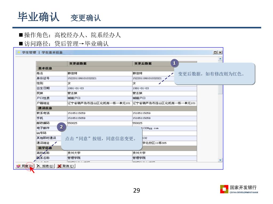Click the 通讯地址 row label
This screenshot has width=273, height=204.
coord(43,143)
